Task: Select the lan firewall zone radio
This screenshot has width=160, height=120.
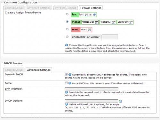Action: click(67, 14)
